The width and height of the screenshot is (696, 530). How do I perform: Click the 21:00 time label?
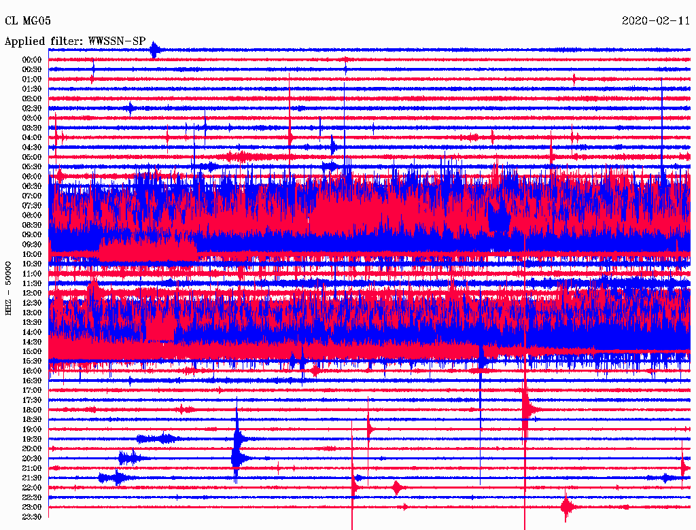32,469
